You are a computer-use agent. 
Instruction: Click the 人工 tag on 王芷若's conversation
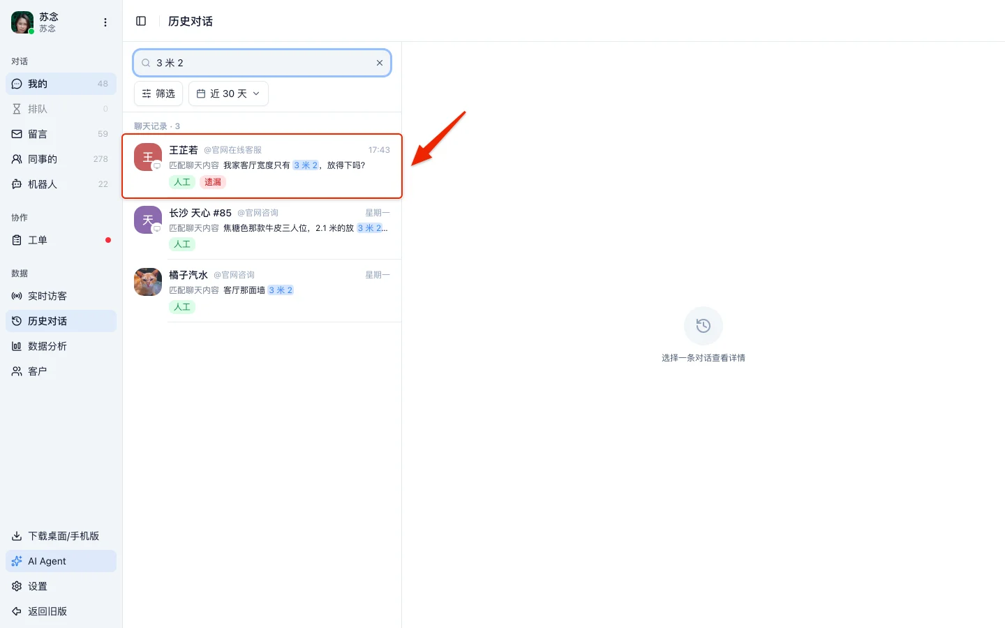click(x=182, y=182)
